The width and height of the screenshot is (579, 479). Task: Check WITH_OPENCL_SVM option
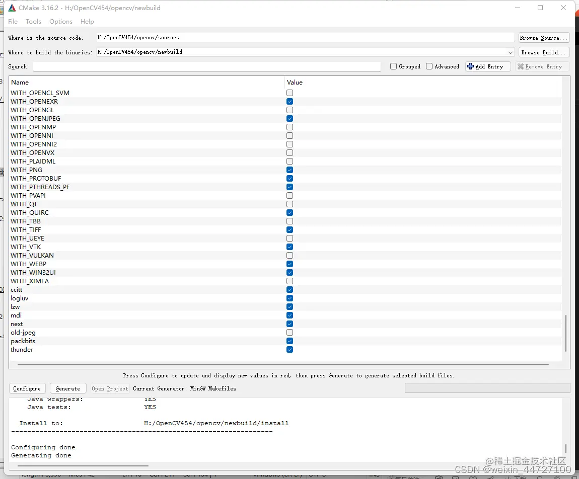click(x=290, y=93)
